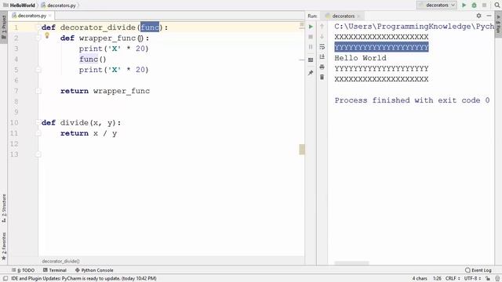Click the inspector icon at the status bar end
The width and height of the screenshot is (502, 282).
click(497, 279)
